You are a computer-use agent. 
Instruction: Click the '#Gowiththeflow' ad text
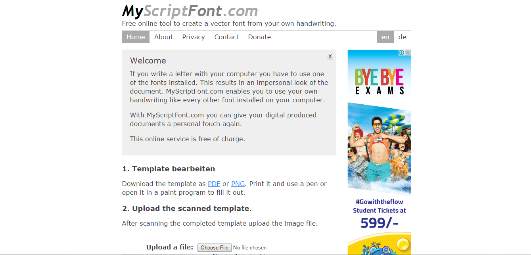[379, 201]
